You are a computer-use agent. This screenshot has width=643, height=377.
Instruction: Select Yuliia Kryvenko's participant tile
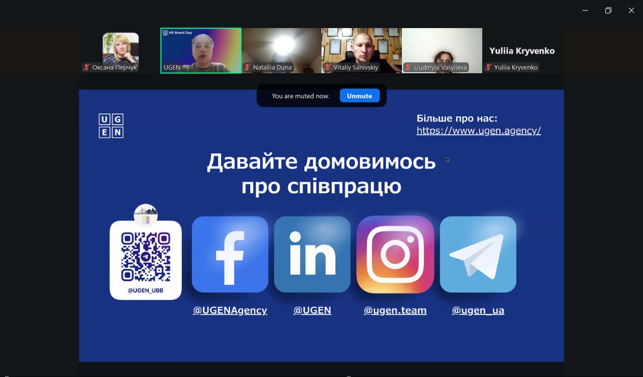[522, 51]
